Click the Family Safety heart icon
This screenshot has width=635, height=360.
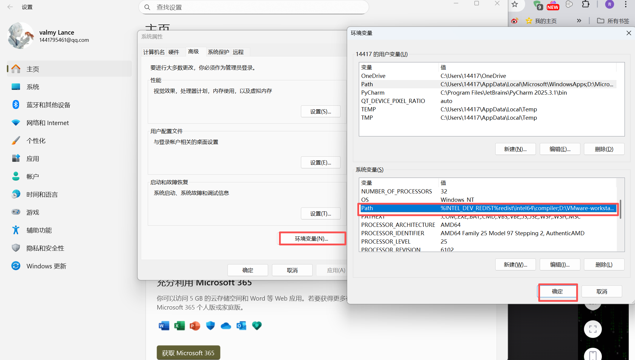[x=257, y=326]
